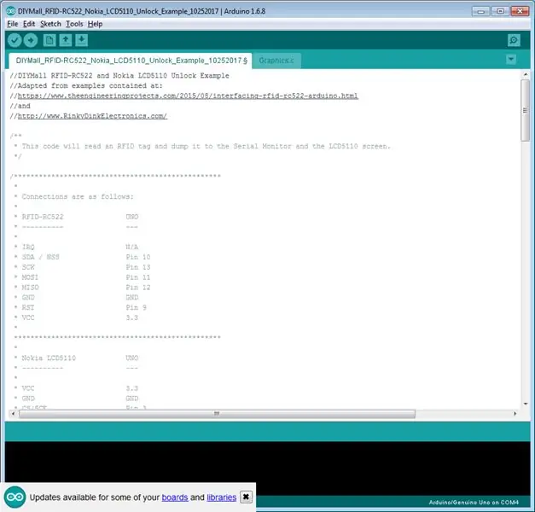Dismiss the updates available notification

tap(246, 497)
